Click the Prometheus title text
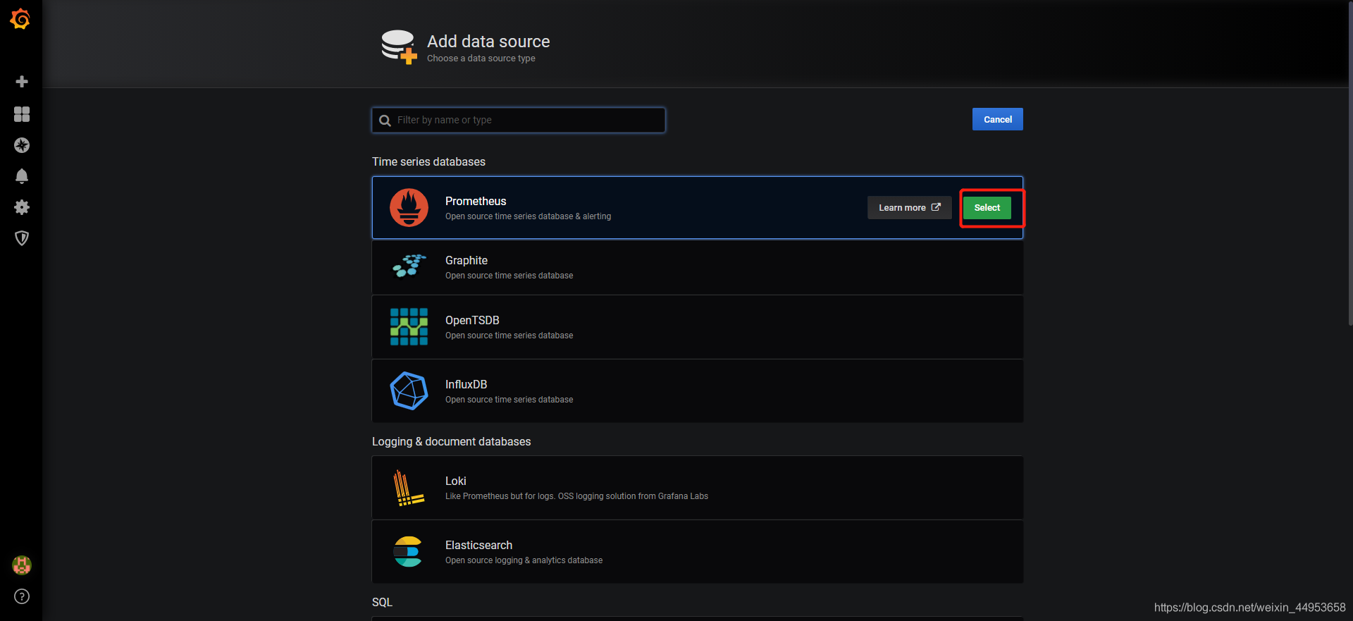Viewport: 1353px width, 621px height. pos(476,201)
